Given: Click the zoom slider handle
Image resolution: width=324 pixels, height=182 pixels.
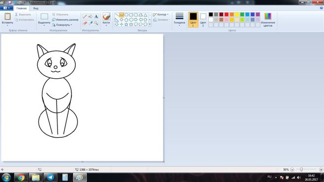Looking at the screenshot, I should [301, 170].
